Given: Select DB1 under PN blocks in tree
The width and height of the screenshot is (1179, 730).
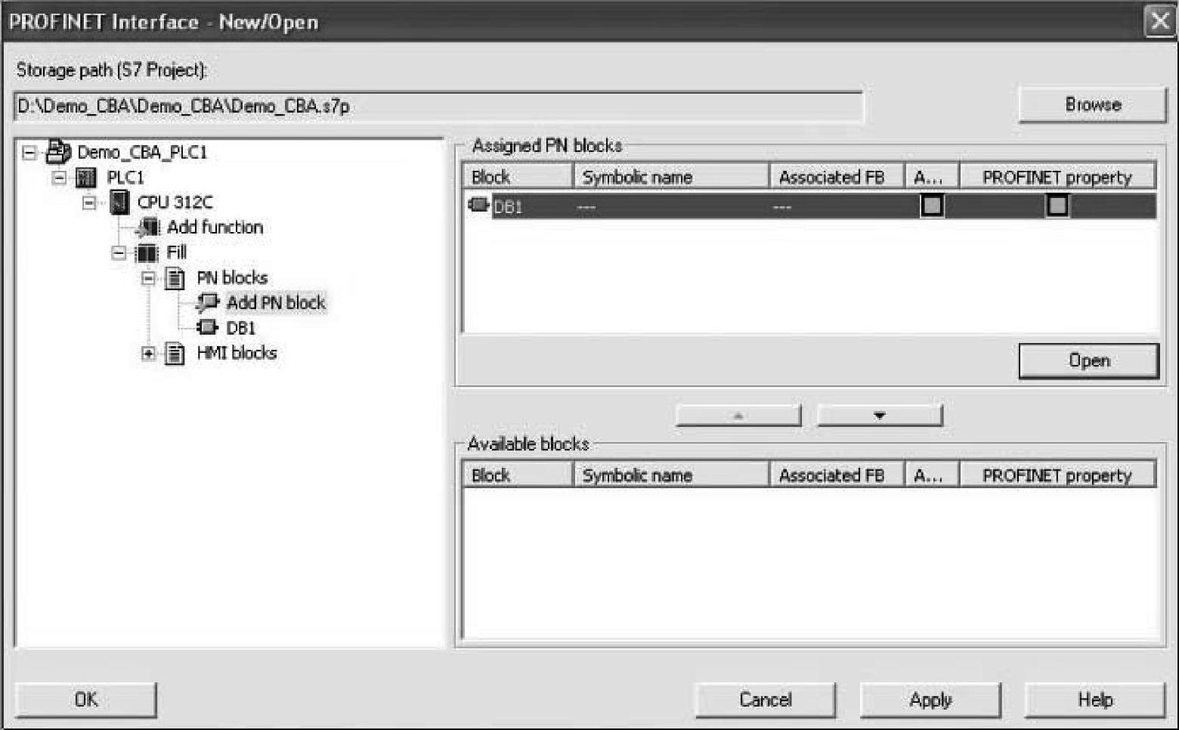Looking at the screenshot, I should tap(241, 328).
